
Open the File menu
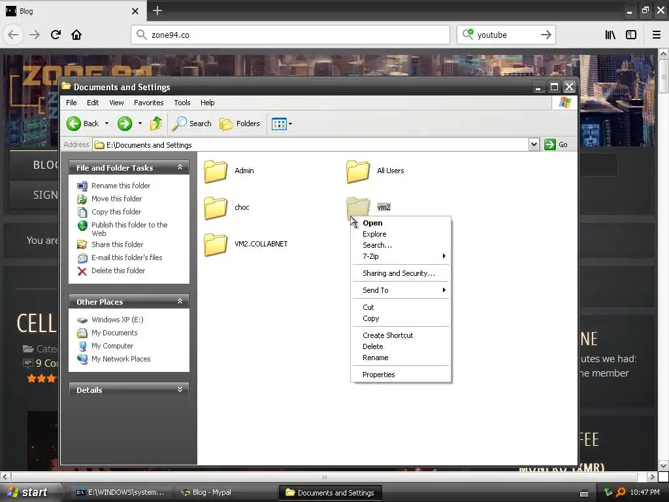71,103
